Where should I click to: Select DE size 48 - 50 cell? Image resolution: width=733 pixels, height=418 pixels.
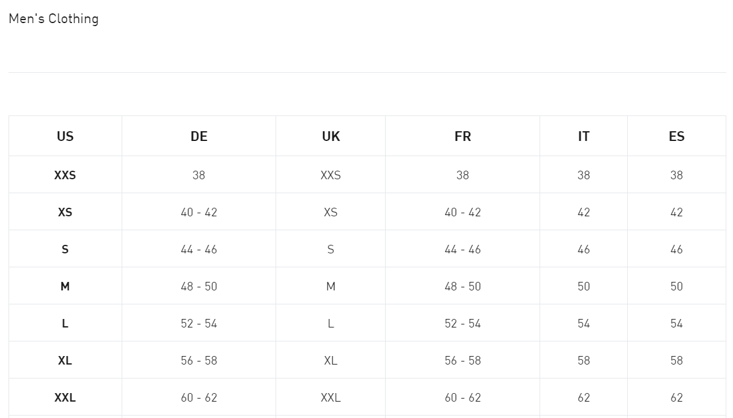click(x=199, y=287)
